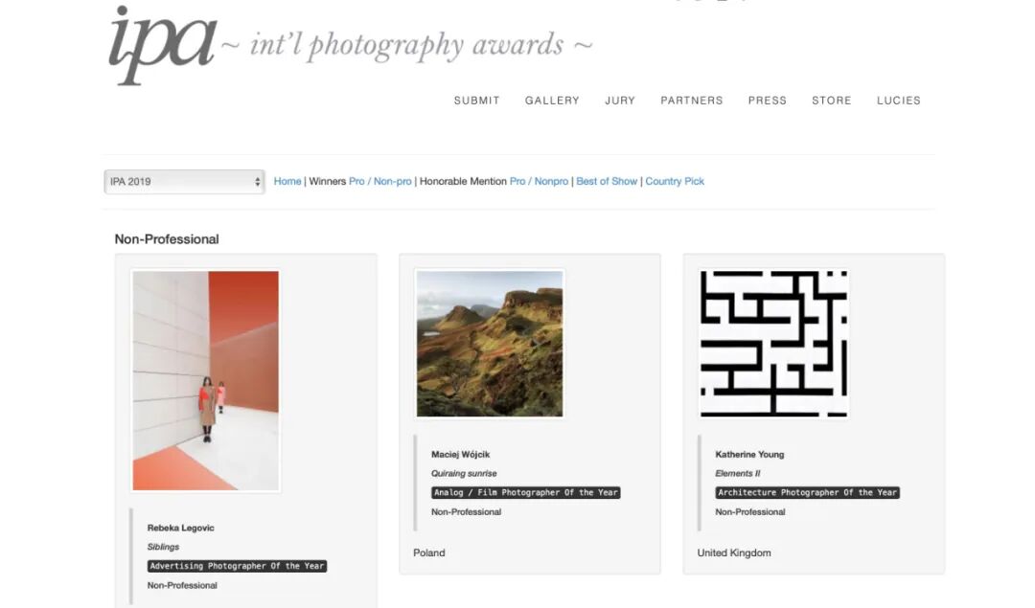This screenshot has width=1035, height=608.
Task: Click the title Quiraing sunrise
Action: coord(464,474)
